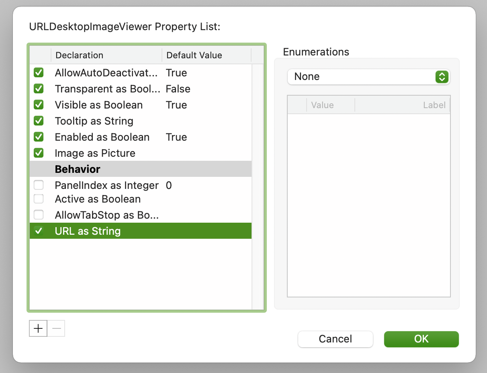487x373 pixels.
Task: Disable the Image as Picture checkbox
Action: click(39, 153)
